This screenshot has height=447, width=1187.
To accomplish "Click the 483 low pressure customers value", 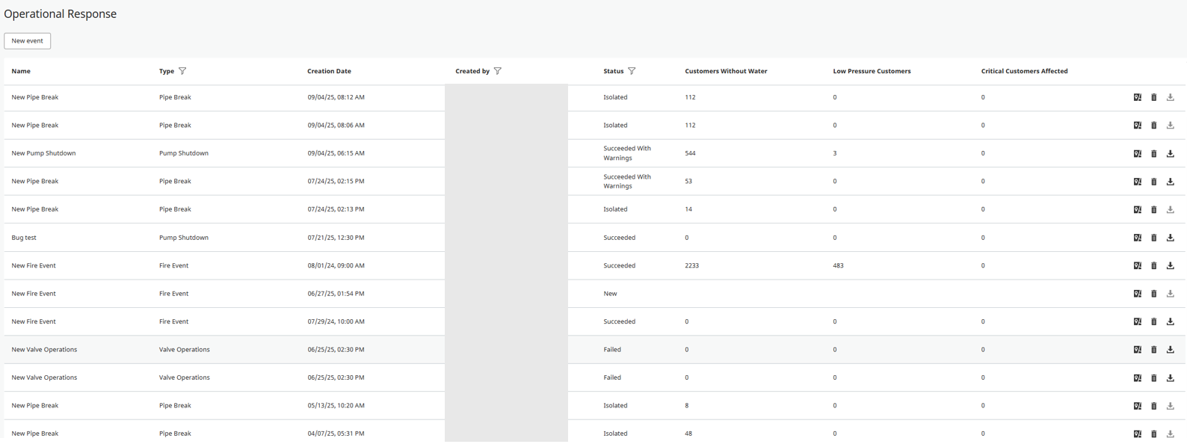I will (x=838, y=265).
